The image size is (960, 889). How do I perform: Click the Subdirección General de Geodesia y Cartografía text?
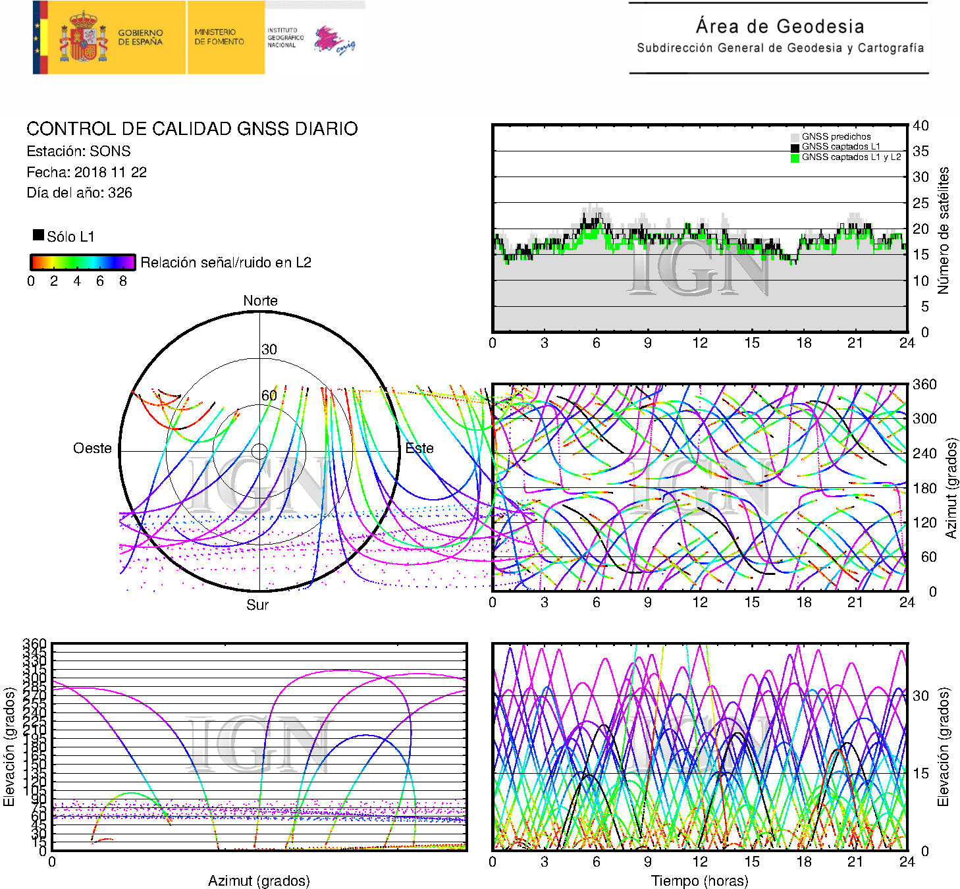pos(780,48)
